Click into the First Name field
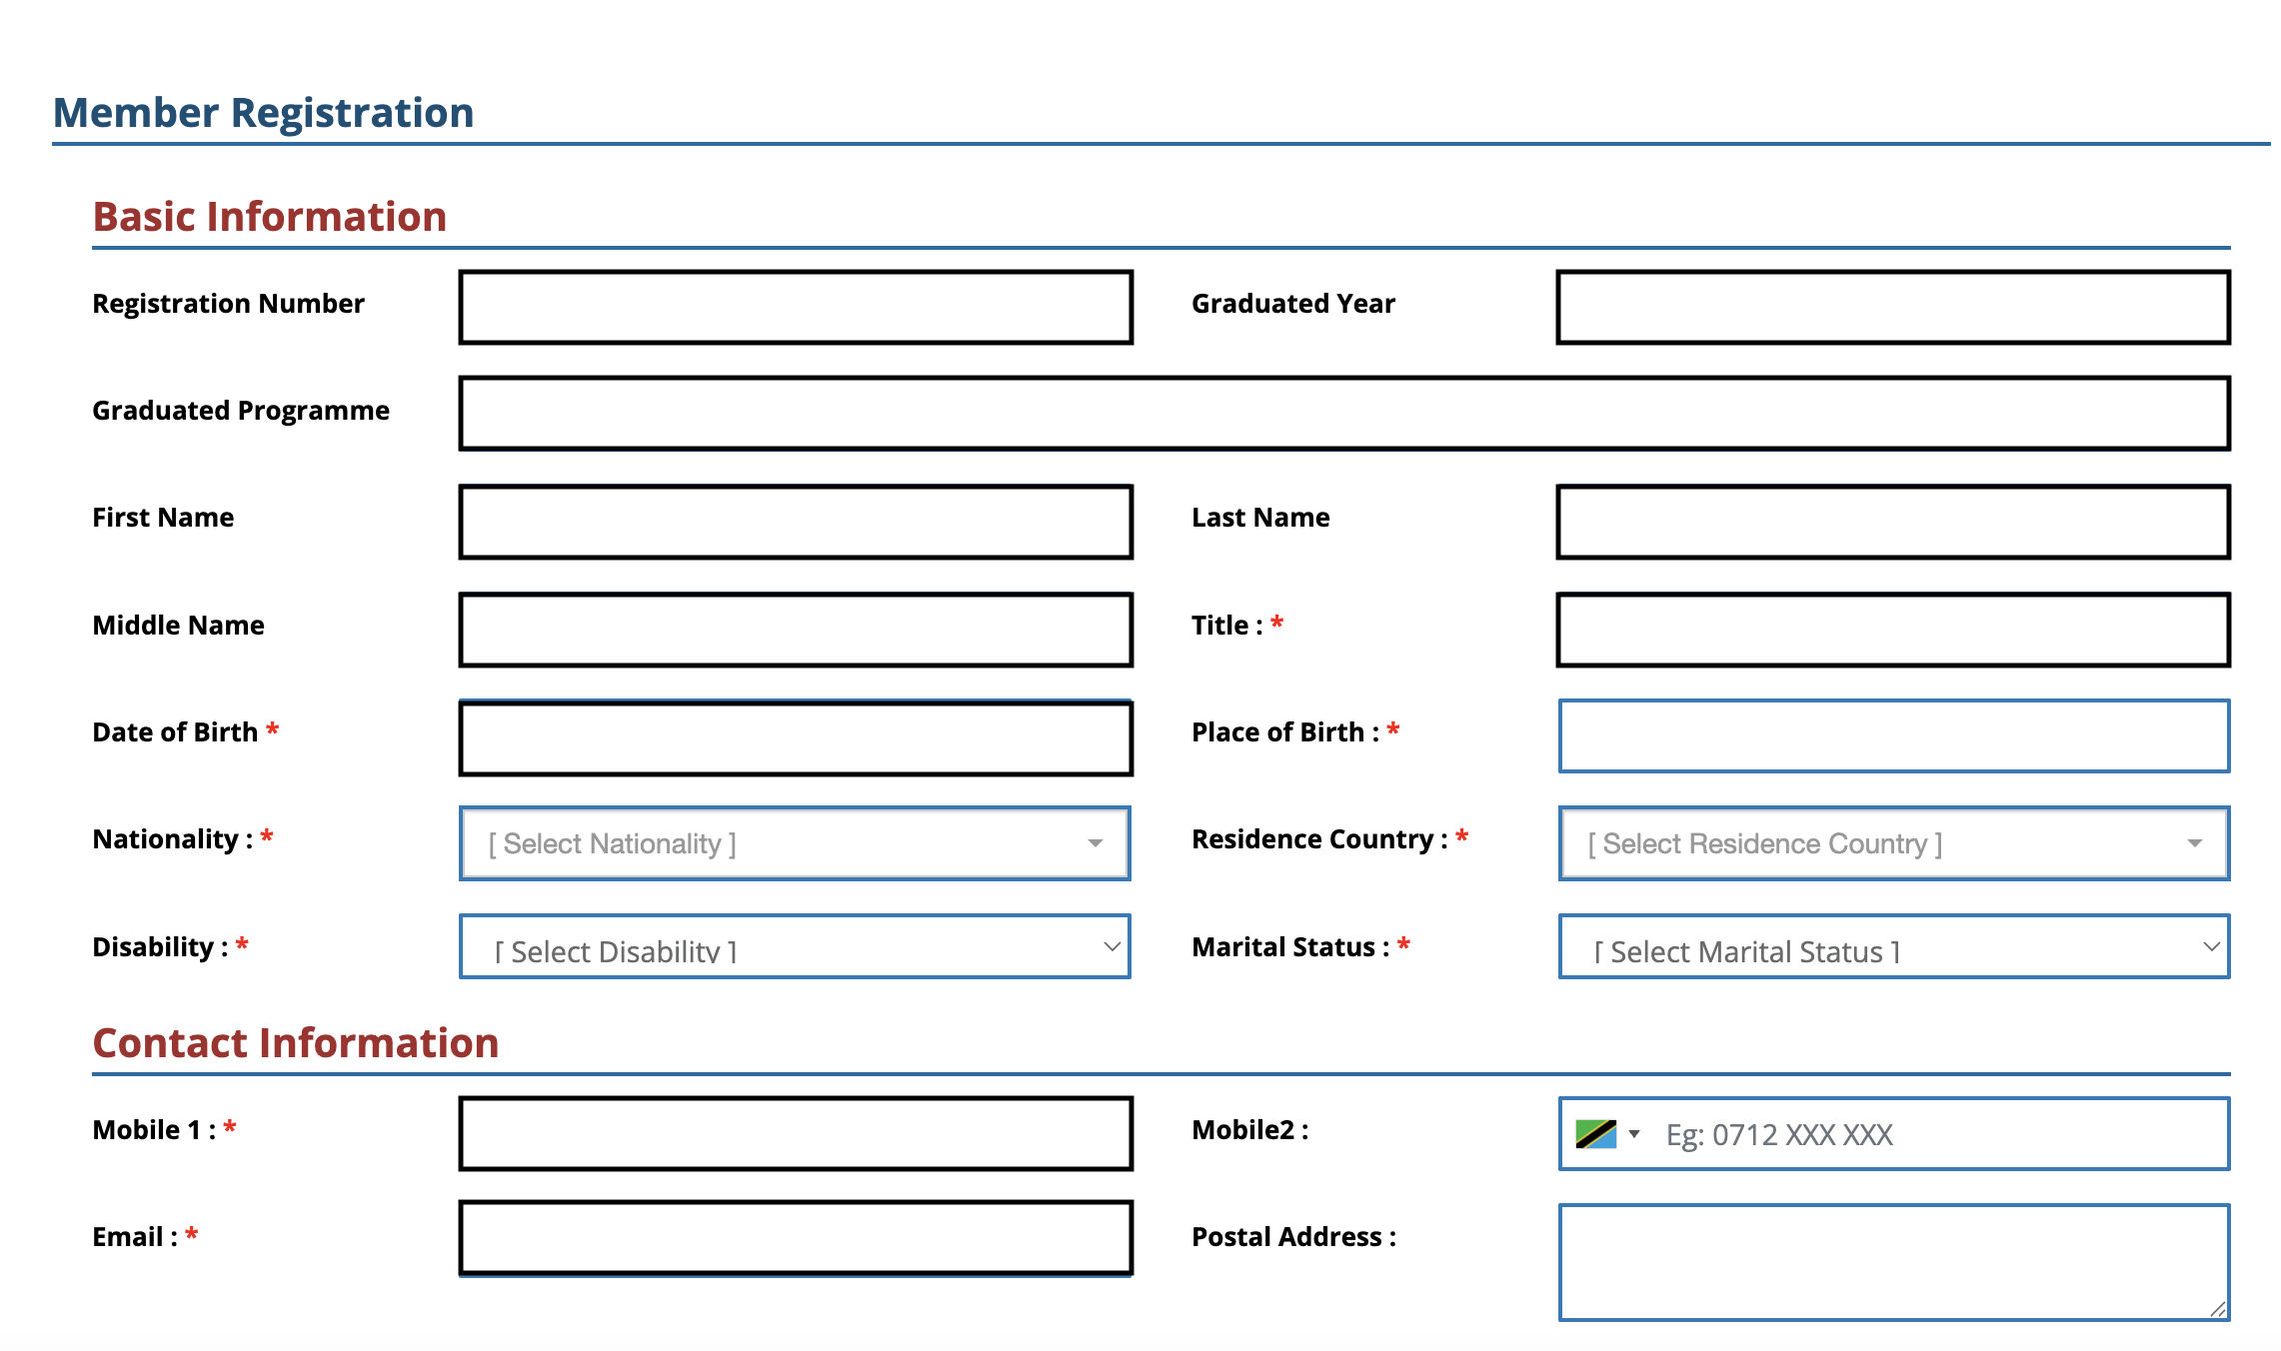The image size is (2281, 1351). pos(795,522)
